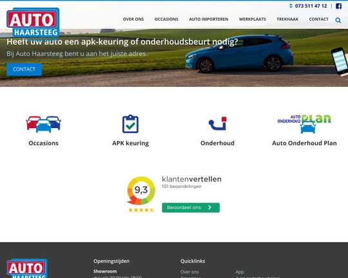Open the Werkplaats menu item
Screen dimensions: 348x278
tap(253, 19)
